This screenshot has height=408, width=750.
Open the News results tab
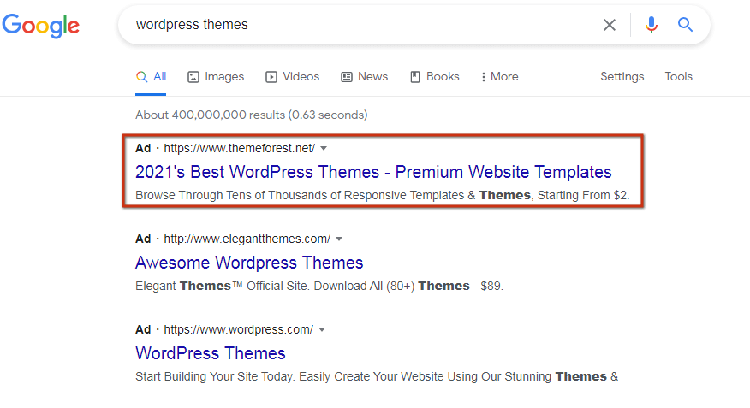click(364, 76)
